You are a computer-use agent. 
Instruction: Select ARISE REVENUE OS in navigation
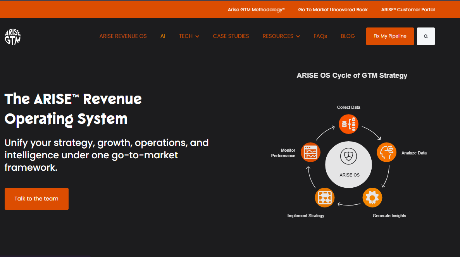(x=123, y=36)
